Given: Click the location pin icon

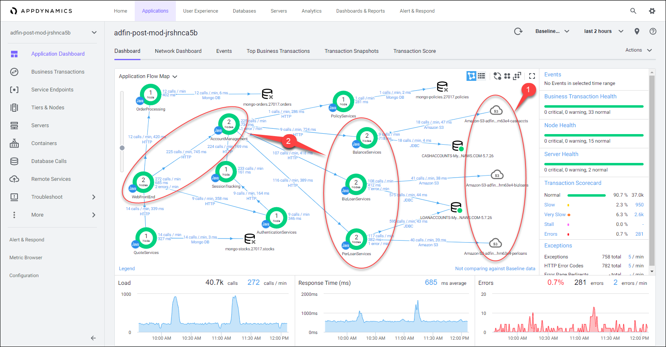Looking at the screenshot, I should [637, 31].
